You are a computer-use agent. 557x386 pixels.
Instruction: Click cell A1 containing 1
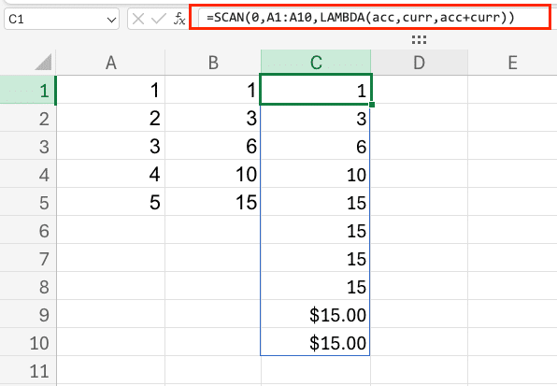pyautogui.click(x=111, y=90)
